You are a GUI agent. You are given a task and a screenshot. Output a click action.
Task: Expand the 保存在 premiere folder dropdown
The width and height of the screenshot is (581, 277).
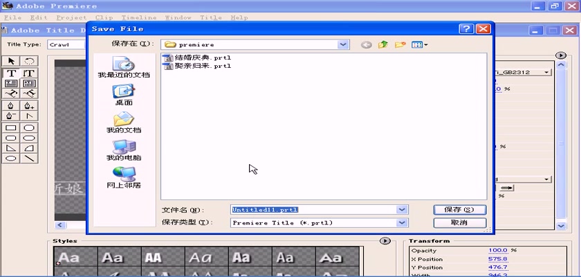click(x=343, y=44)
